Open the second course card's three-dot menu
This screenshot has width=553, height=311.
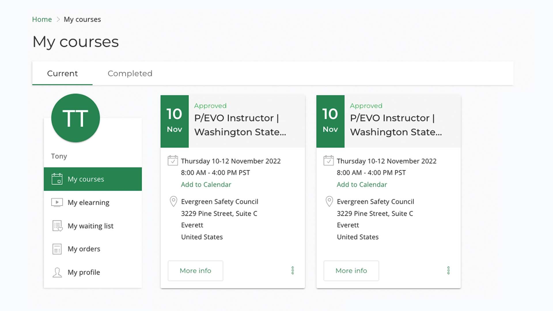[448, 270]
